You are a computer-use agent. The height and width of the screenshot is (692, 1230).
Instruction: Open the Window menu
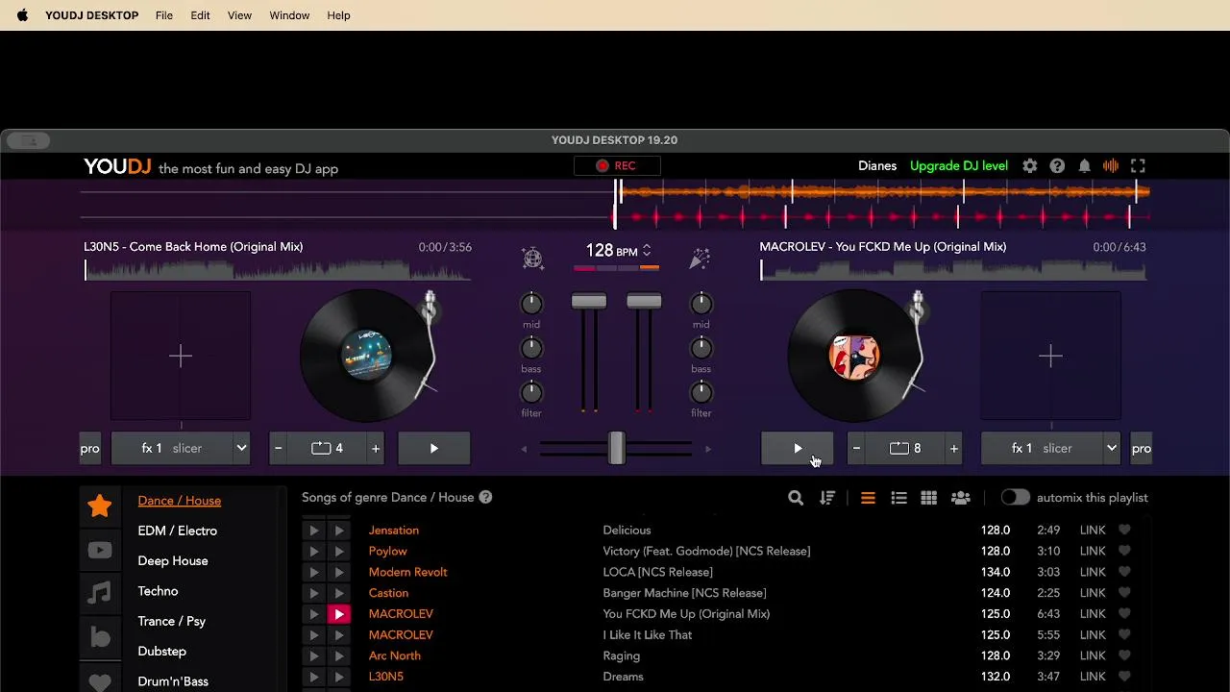pos(289,15)
